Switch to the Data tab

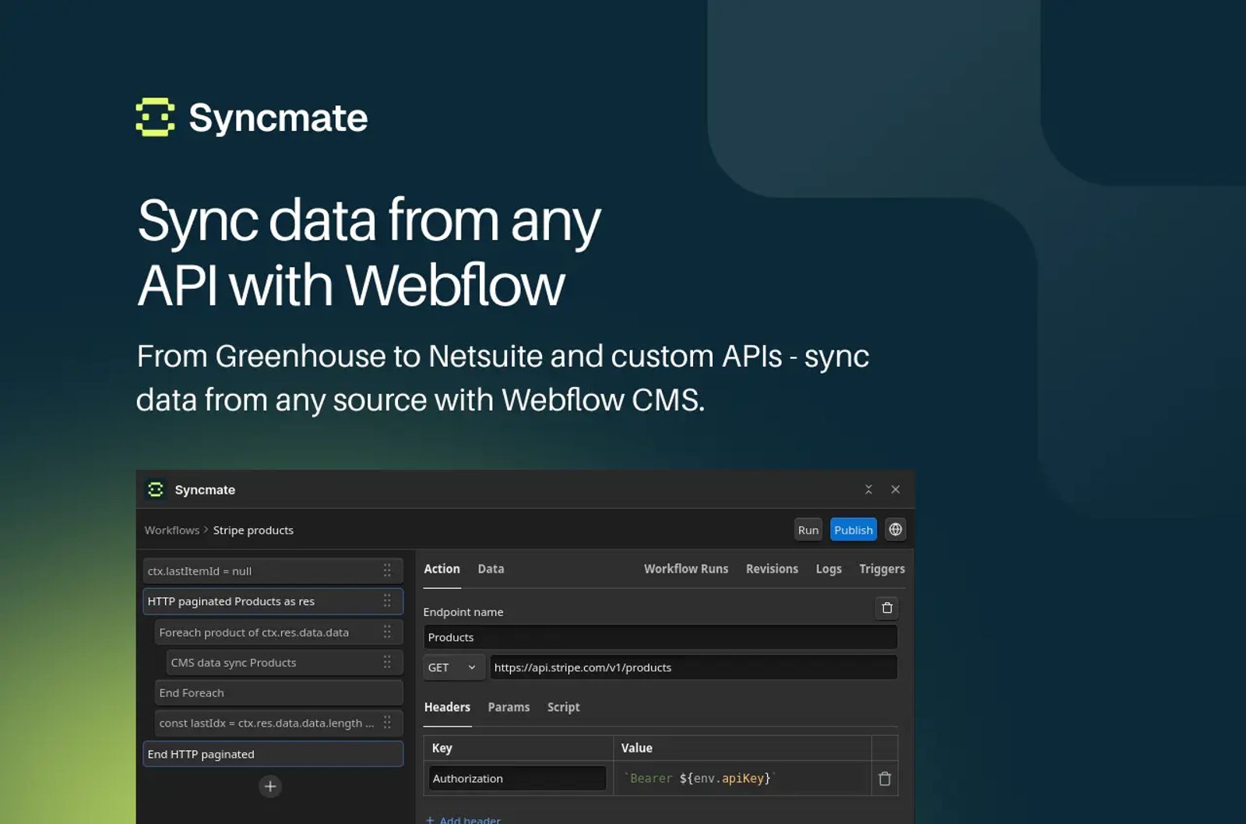pyautogui.click(x=491, y=569)
